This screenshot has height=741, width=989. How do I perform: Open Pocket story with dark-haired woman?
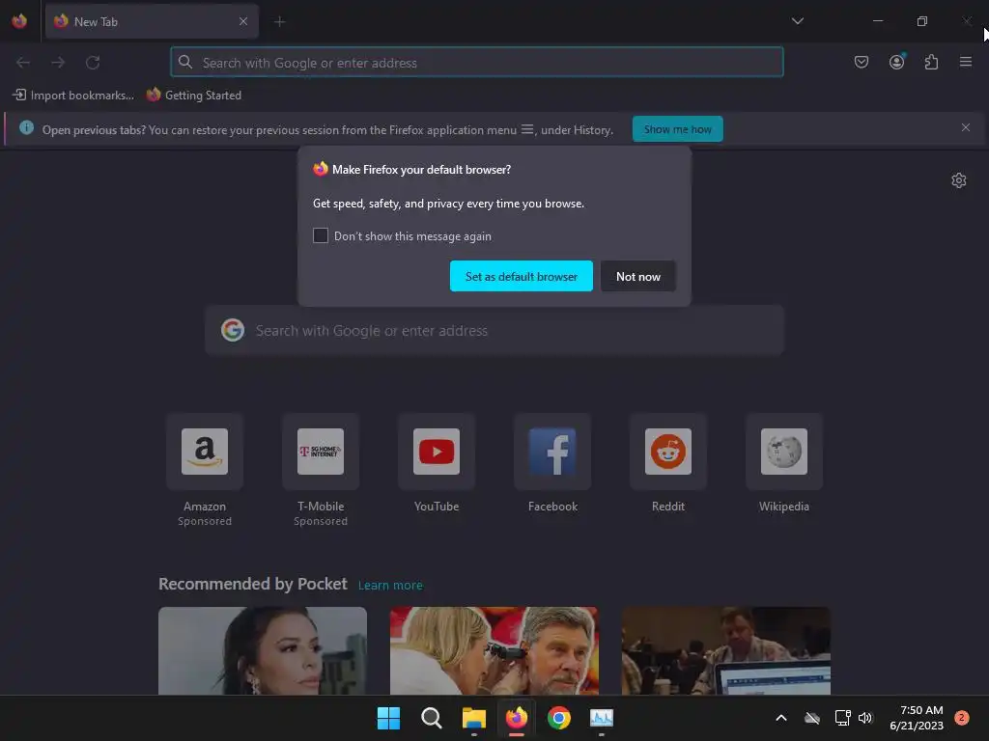click(x=263, y=651)
